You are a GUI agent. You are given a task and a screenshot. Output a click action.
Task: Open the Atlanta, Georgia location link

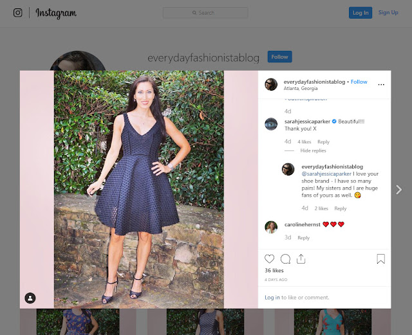(x=301, y=89)
